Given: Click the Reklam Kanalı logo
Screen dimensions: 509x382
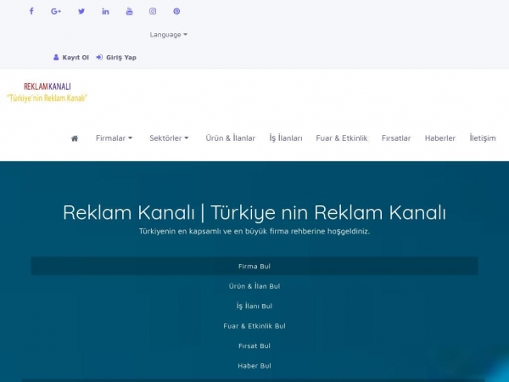Looking at the screenshot, I should (x=48, y=93).
